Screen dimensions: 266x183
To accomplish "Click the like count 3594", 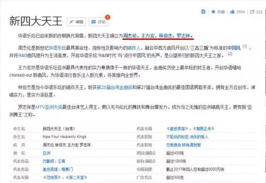I will tap(241, 12).
